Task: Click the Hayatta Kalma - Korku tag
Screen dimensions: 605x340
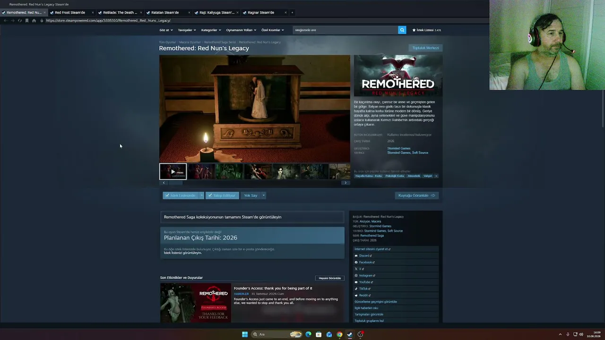Action: [369, 176]
